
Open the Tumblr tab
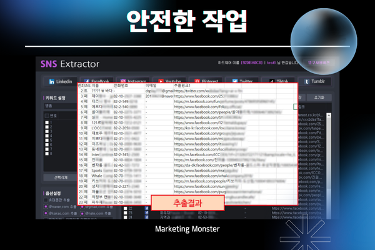(314, 82)
